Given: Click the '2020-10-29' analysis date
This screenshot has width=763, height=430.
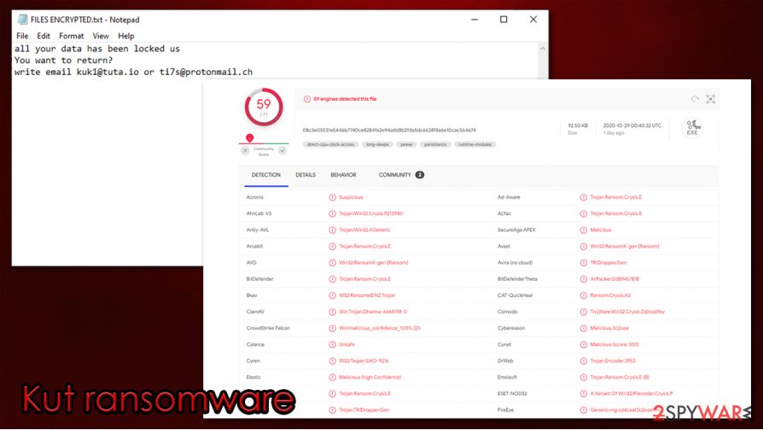Looking at the screenshot, I should tap(632, 125).
